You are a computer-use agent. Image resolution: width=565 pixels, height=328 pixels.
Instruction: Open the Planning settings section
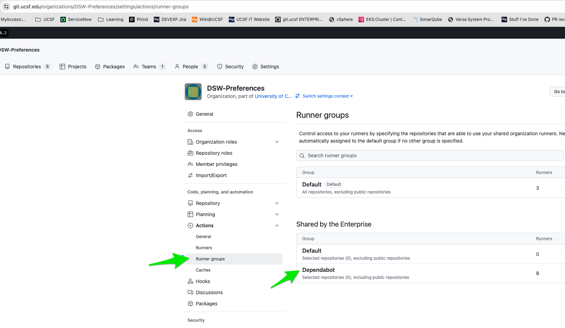[x=205, y=214]
